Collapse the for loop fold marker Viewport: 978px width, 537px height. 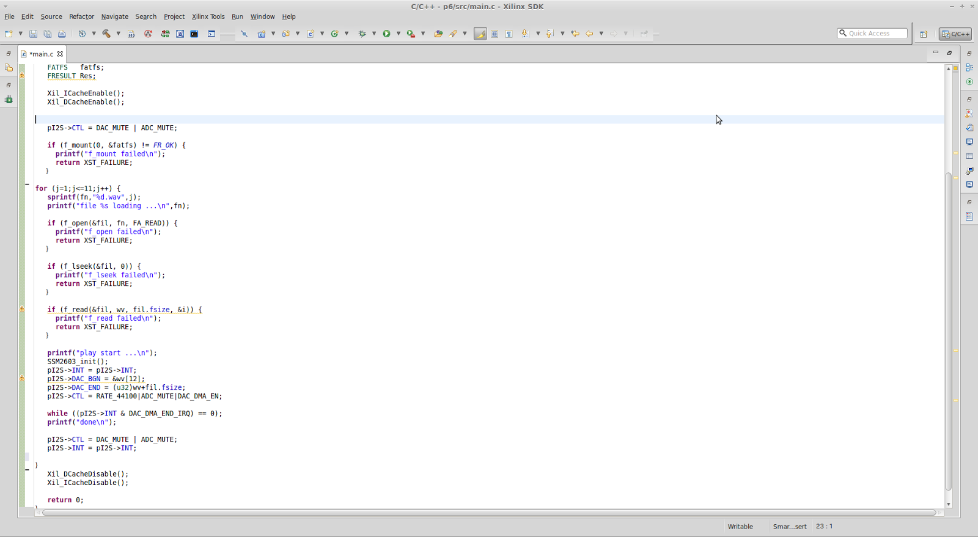tap(27, 184)
